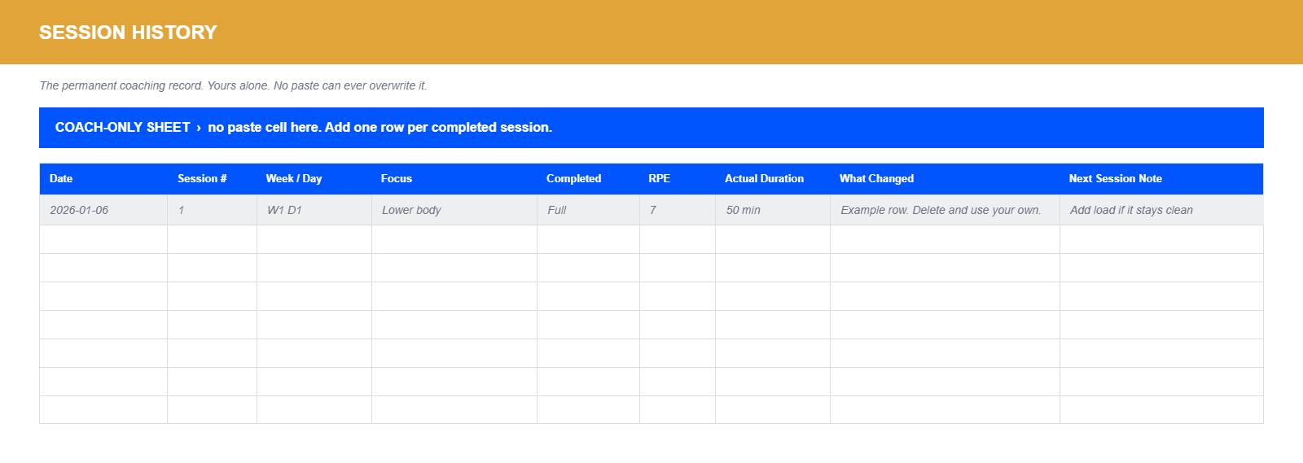Click the 50 min duration cell
Image resolution: width=1303 pixels, height=463 pixels.
(x=773, y=210)
